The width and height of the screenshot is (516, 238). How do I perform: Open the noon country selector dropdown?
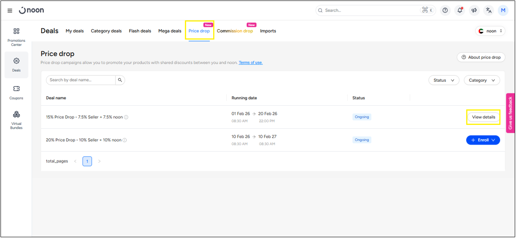coord(490,31)
